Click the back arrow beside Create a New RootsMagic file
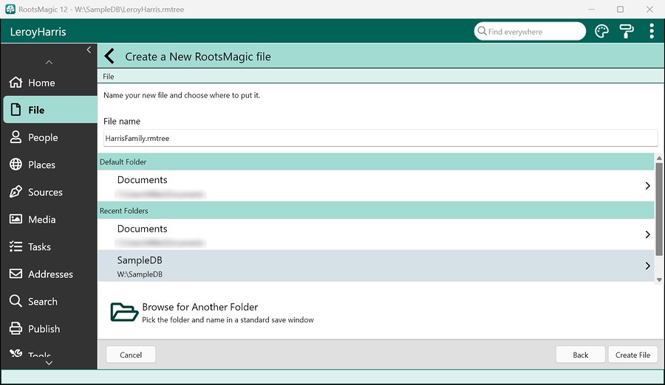Image resolution: width=665 pixels, height=385 pixels. click(x=109, y=56)
